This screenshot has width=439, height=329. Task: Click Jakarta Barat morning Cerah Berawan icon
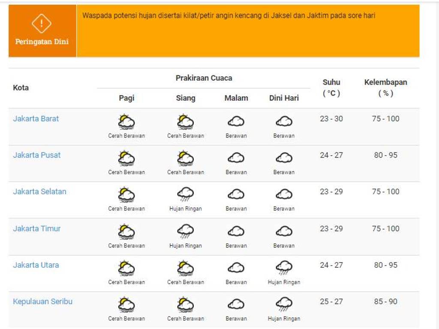(x=126, y=122)
